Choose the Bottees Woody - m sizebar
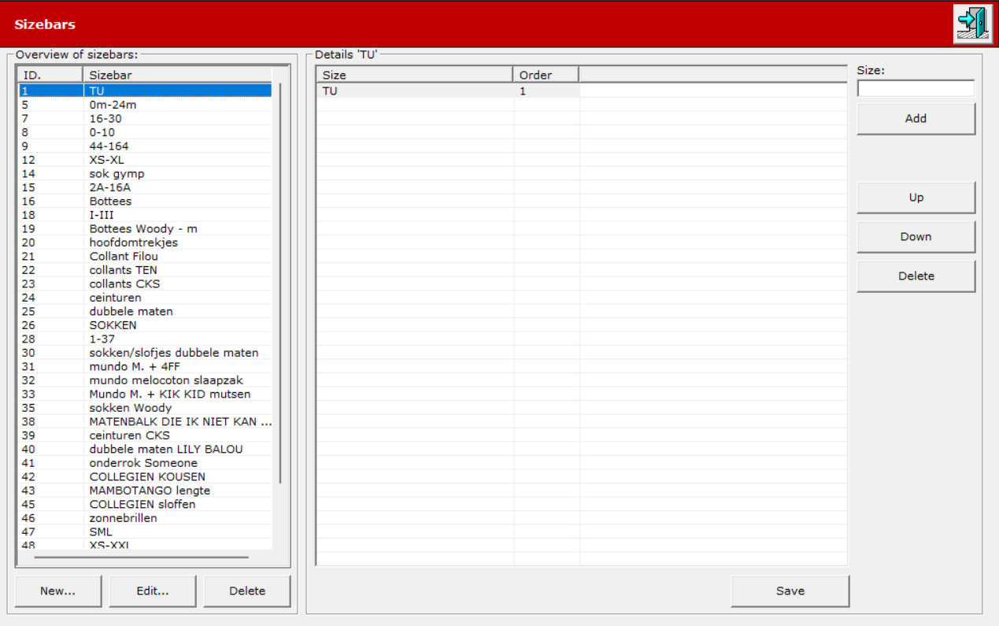 point(146,229)
